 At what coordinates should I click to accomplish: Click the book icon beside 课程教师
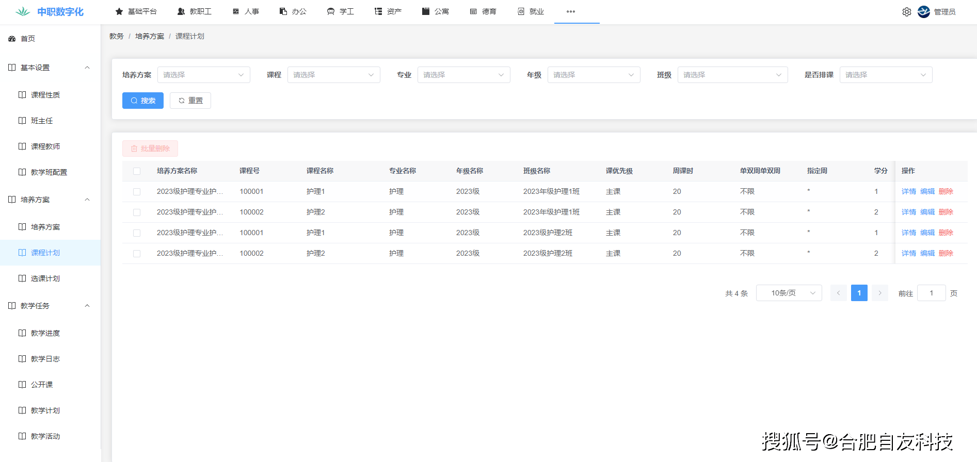click(x=22, y=146)
